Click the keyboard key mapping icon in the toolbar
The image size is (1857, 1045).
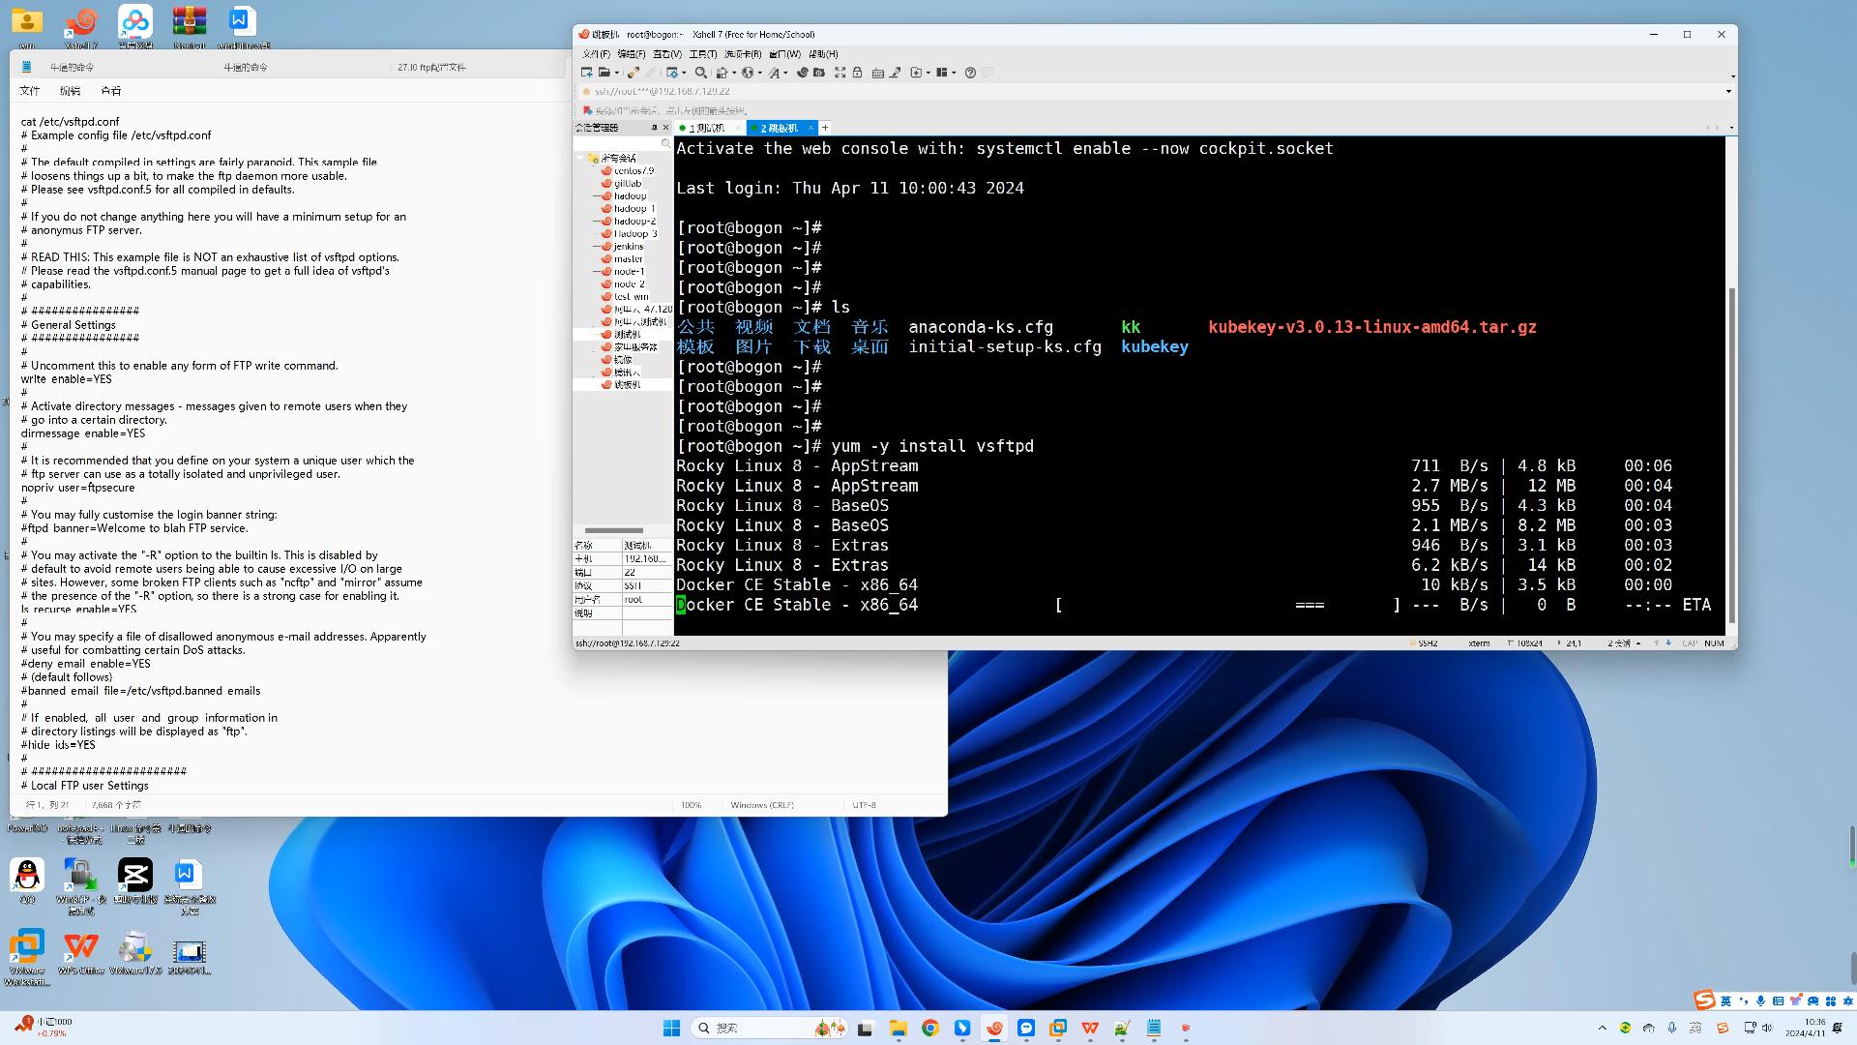coord(878,73)
